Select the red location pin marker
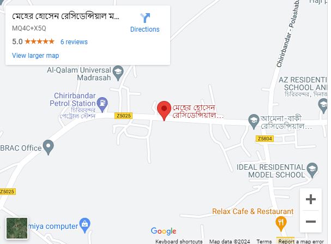Image resolution: width=331 pixels, height=244 pixels. tap(164, 111)
